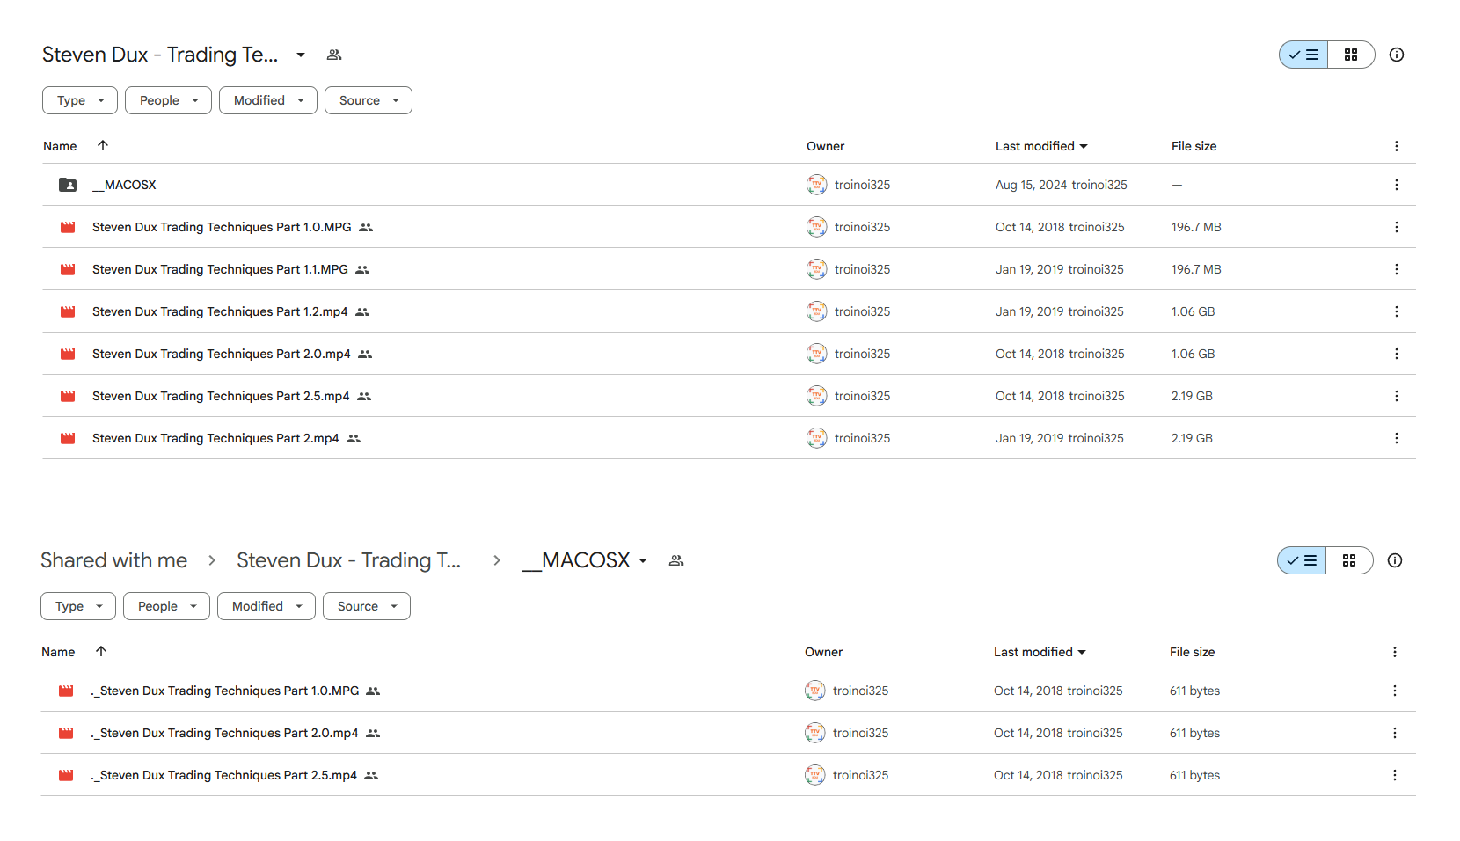
Task: Open the People filter in the top folder
Action: coord(168,100)
